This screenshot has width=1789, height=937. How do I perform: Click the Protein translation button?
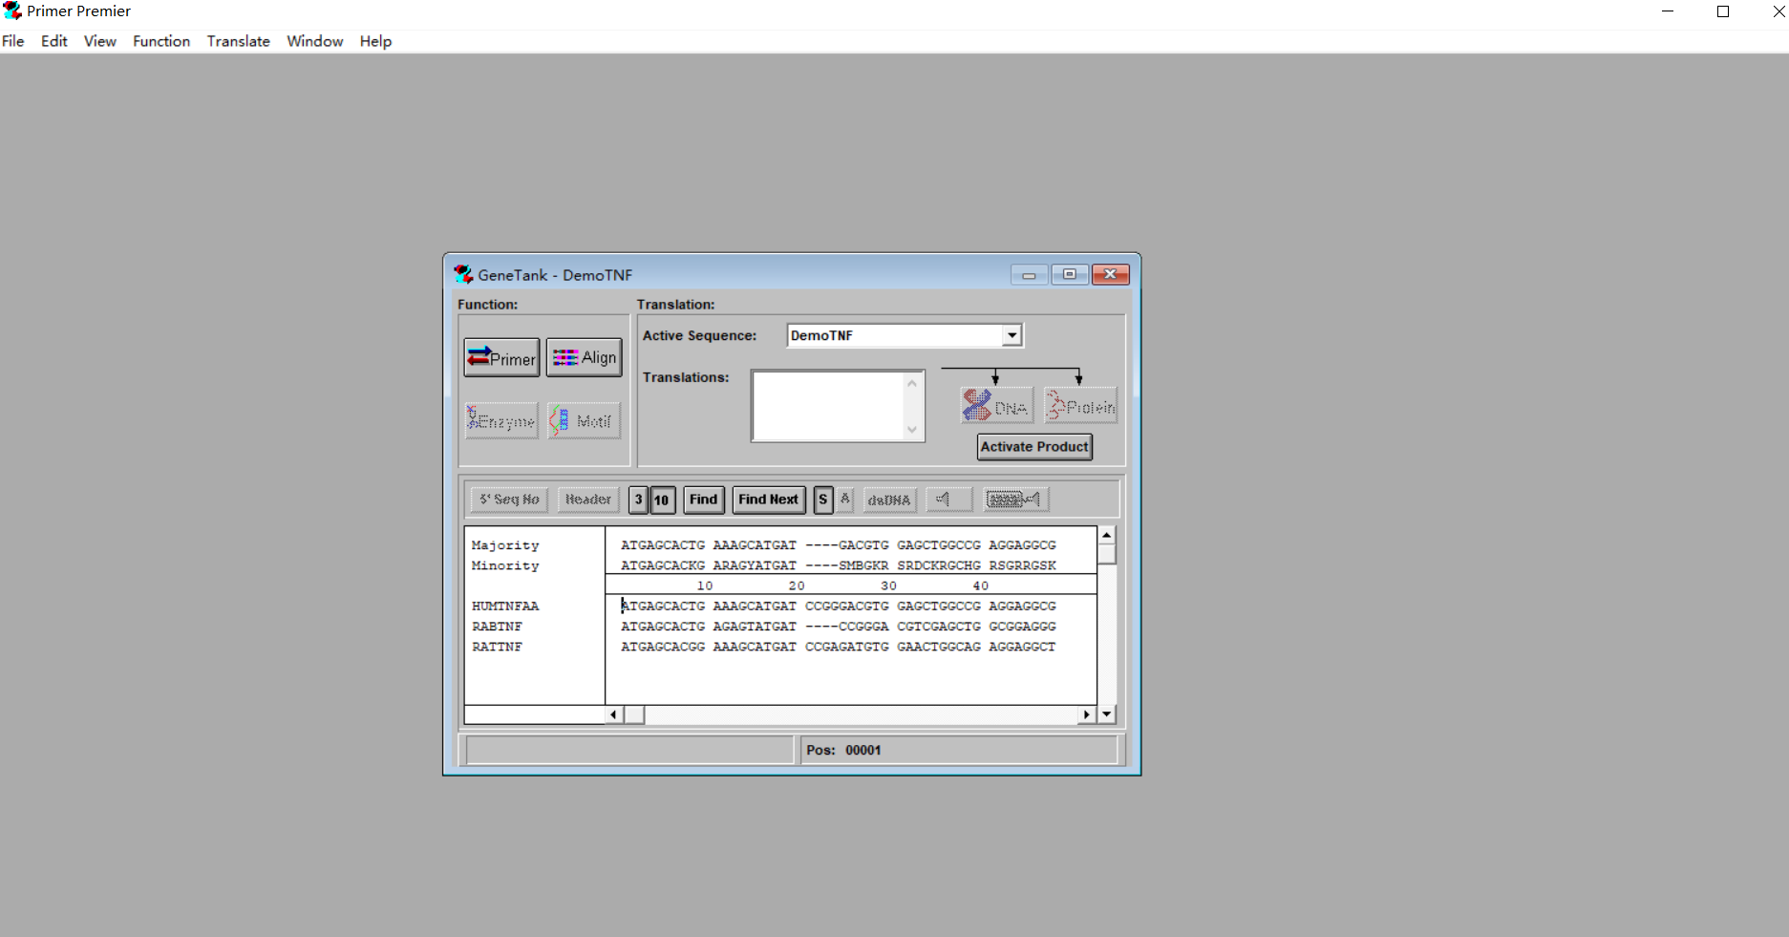pos(1080,406)
